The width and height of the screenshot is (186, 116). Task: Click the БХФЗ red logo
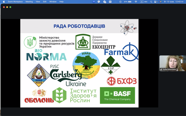[x=122, y=81]
